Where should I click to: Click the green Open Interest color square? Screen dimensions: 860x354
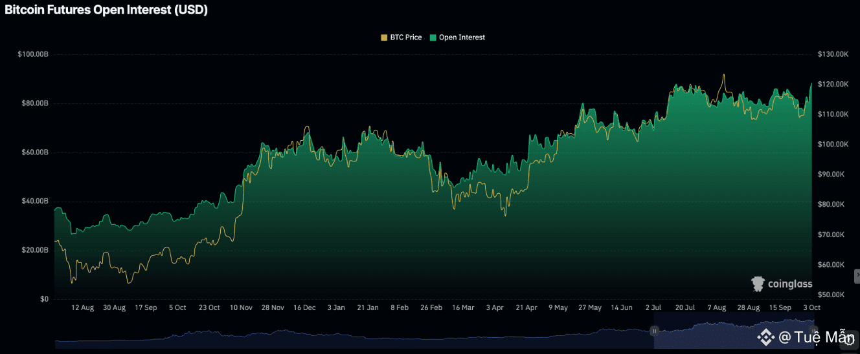point(433,37)
